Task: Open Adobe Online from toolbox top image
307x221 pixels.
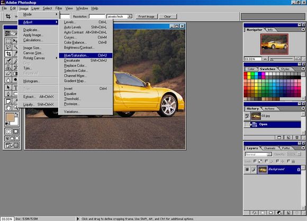Action: (x=11, y=33)
